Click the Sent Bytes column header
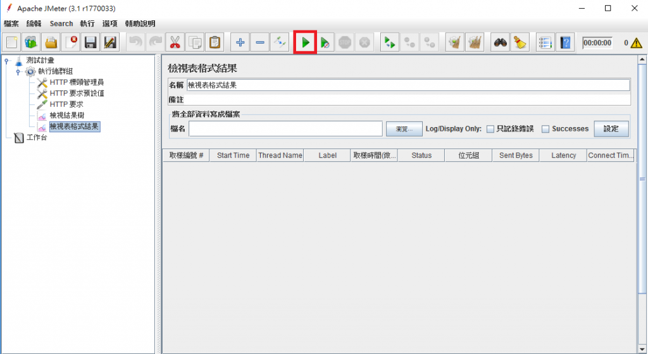 (516, 156)
